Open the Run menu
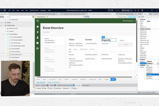Screen dimensions: 159x106 tap(27, 10)
